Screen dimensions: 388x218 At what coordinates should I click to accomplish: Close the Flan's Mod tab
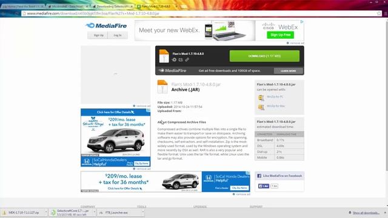(176, 6)
